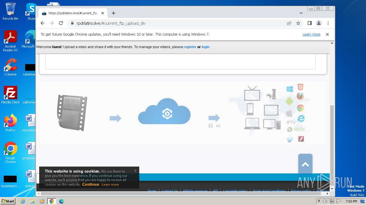Open the Copyright policy footer link

235,191
